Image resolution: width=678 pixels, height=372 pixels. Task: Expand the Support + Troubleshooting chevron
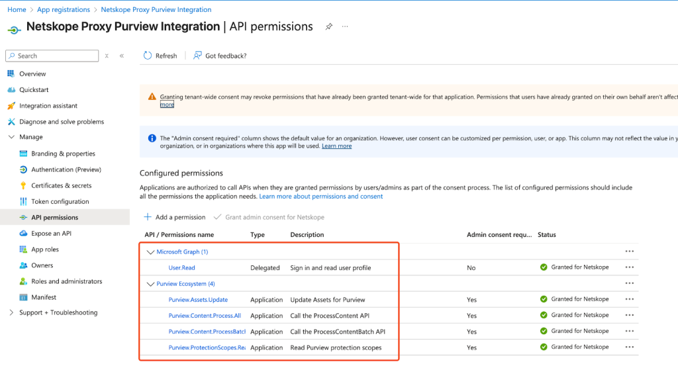(x=11, y=312)
